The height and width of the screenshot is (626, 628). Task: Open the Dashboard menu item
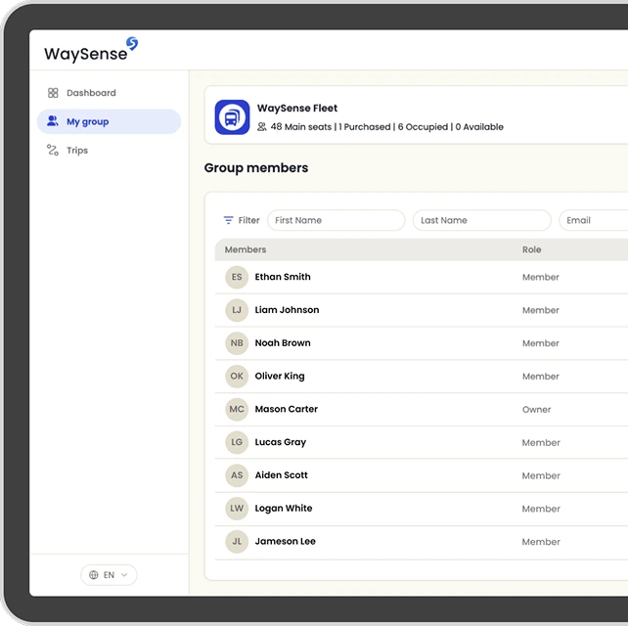pos(91,93)
